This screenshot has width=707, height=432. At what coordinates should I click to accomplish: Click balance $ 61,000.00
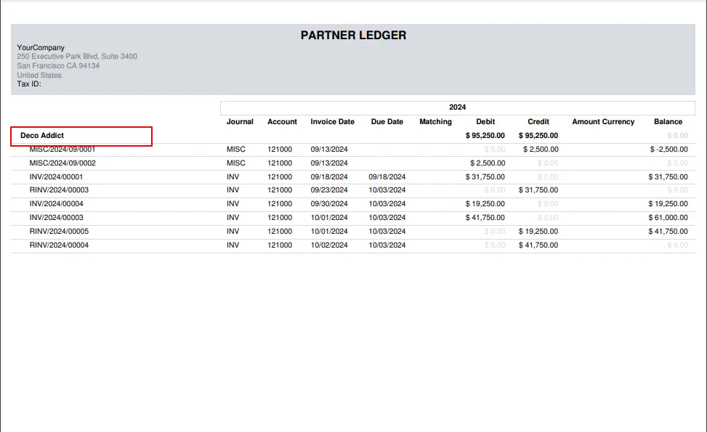point(668,218)
